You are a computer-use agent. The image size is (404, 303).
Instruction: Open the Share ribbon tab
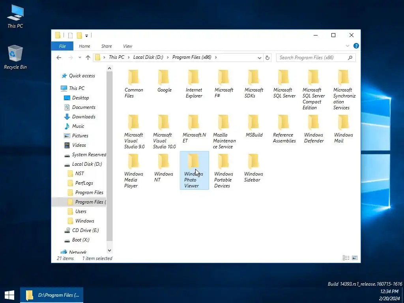pyautogui.click(x=107, y=46)
